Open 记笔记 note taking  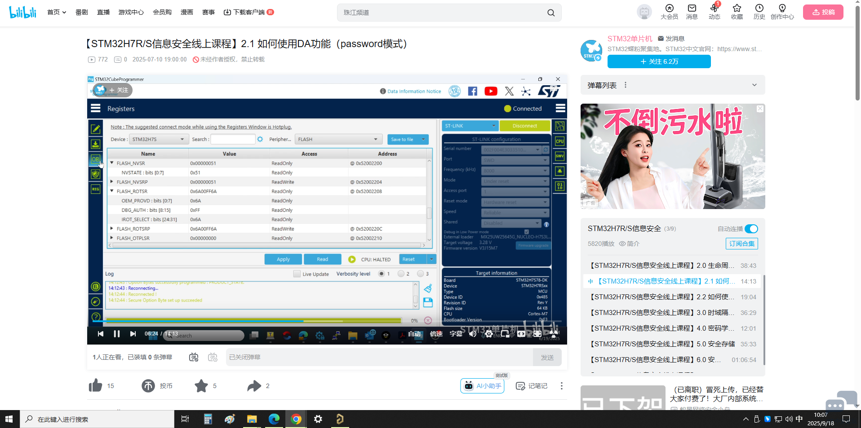click(532, 386)
